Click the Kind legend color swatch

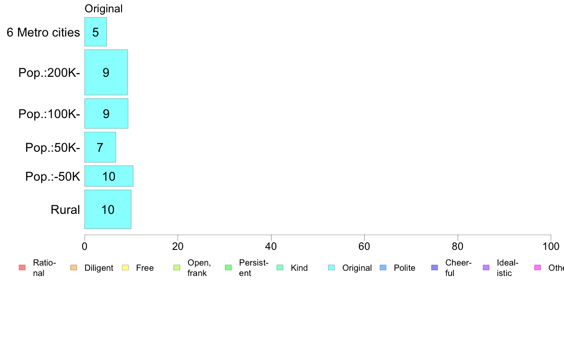coord(280,268)
